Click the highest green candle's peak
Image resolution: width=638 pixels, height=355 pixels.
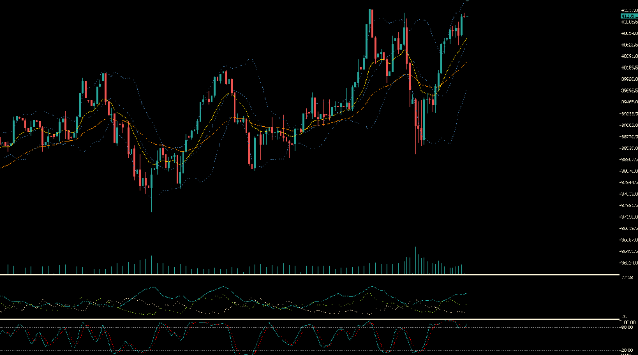pos(370,10)
